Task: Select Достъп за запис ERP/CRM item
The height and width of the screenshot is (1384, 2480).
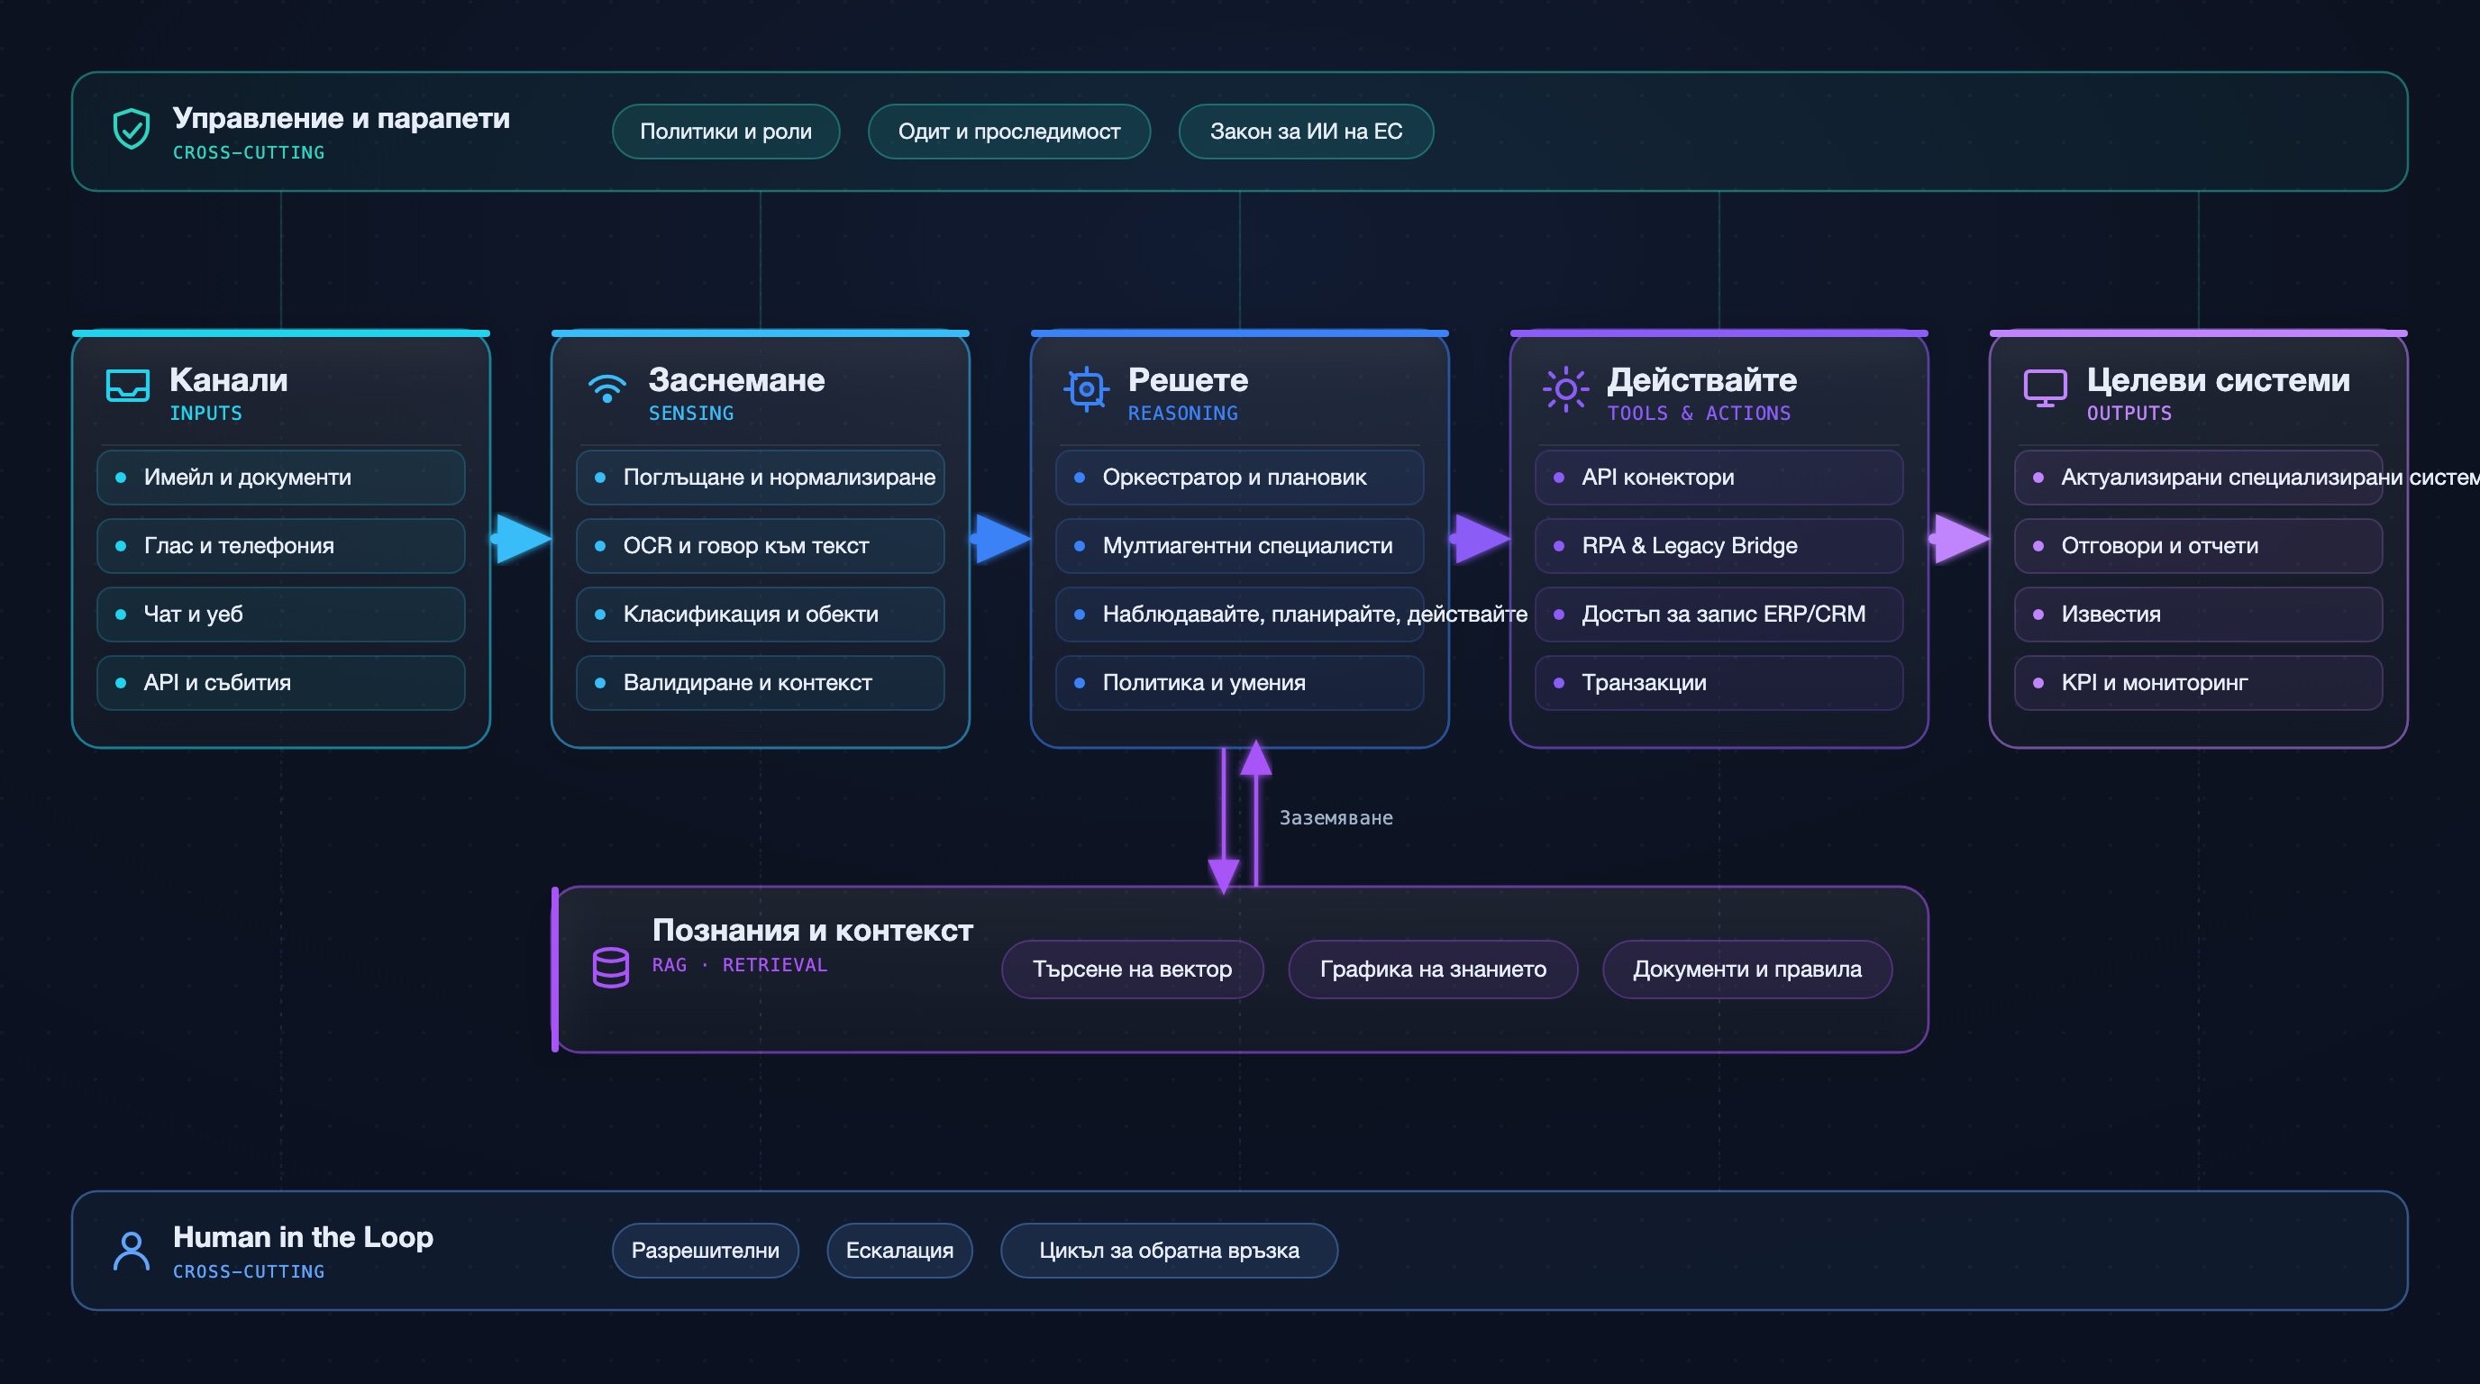Action: pyautogui.click(x=1719, y=614)
